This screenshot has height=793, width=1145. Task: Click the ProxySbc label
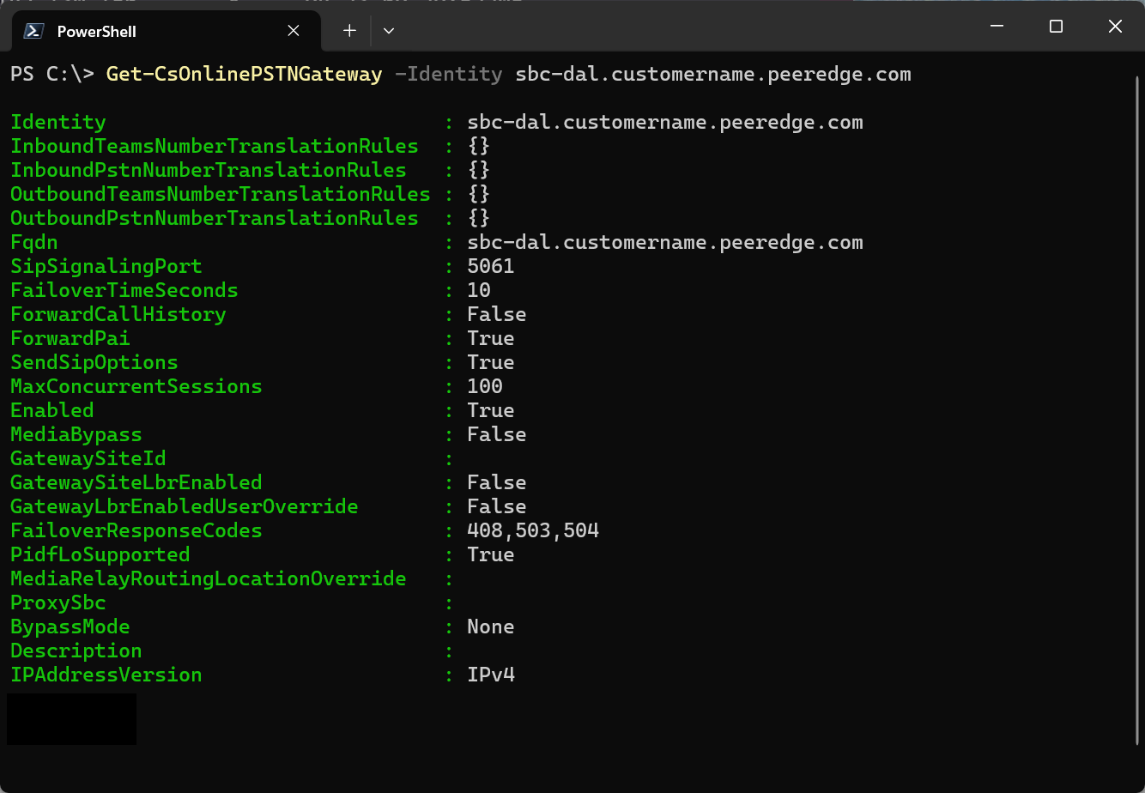pyautogui.click(x=58, y=602)
